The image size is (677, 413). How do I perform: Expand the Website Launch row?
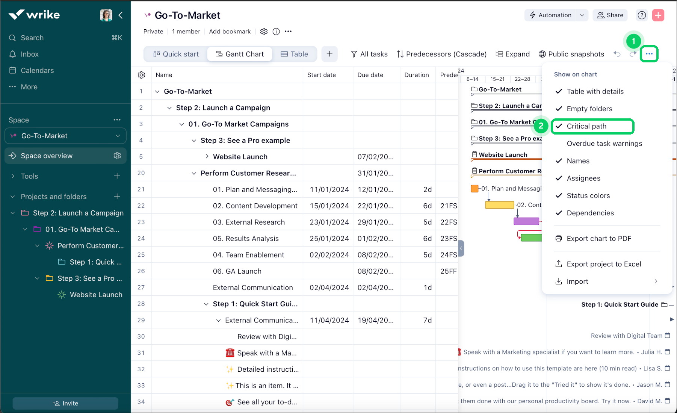207,156
